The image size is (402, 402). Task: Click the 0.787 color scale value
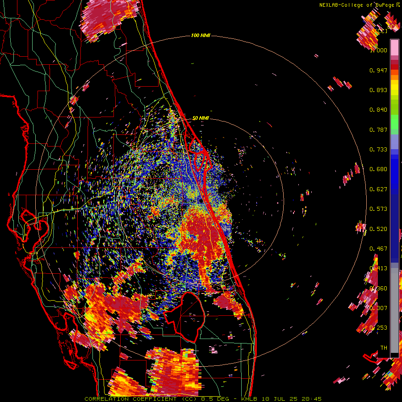click(378, 130)
